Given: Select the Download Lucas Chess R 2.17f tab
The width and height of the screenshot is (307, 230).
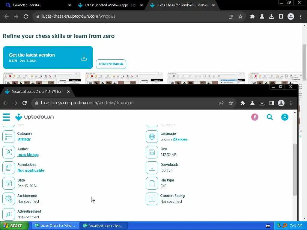Looking at the screenshot, I should [36, 92].
